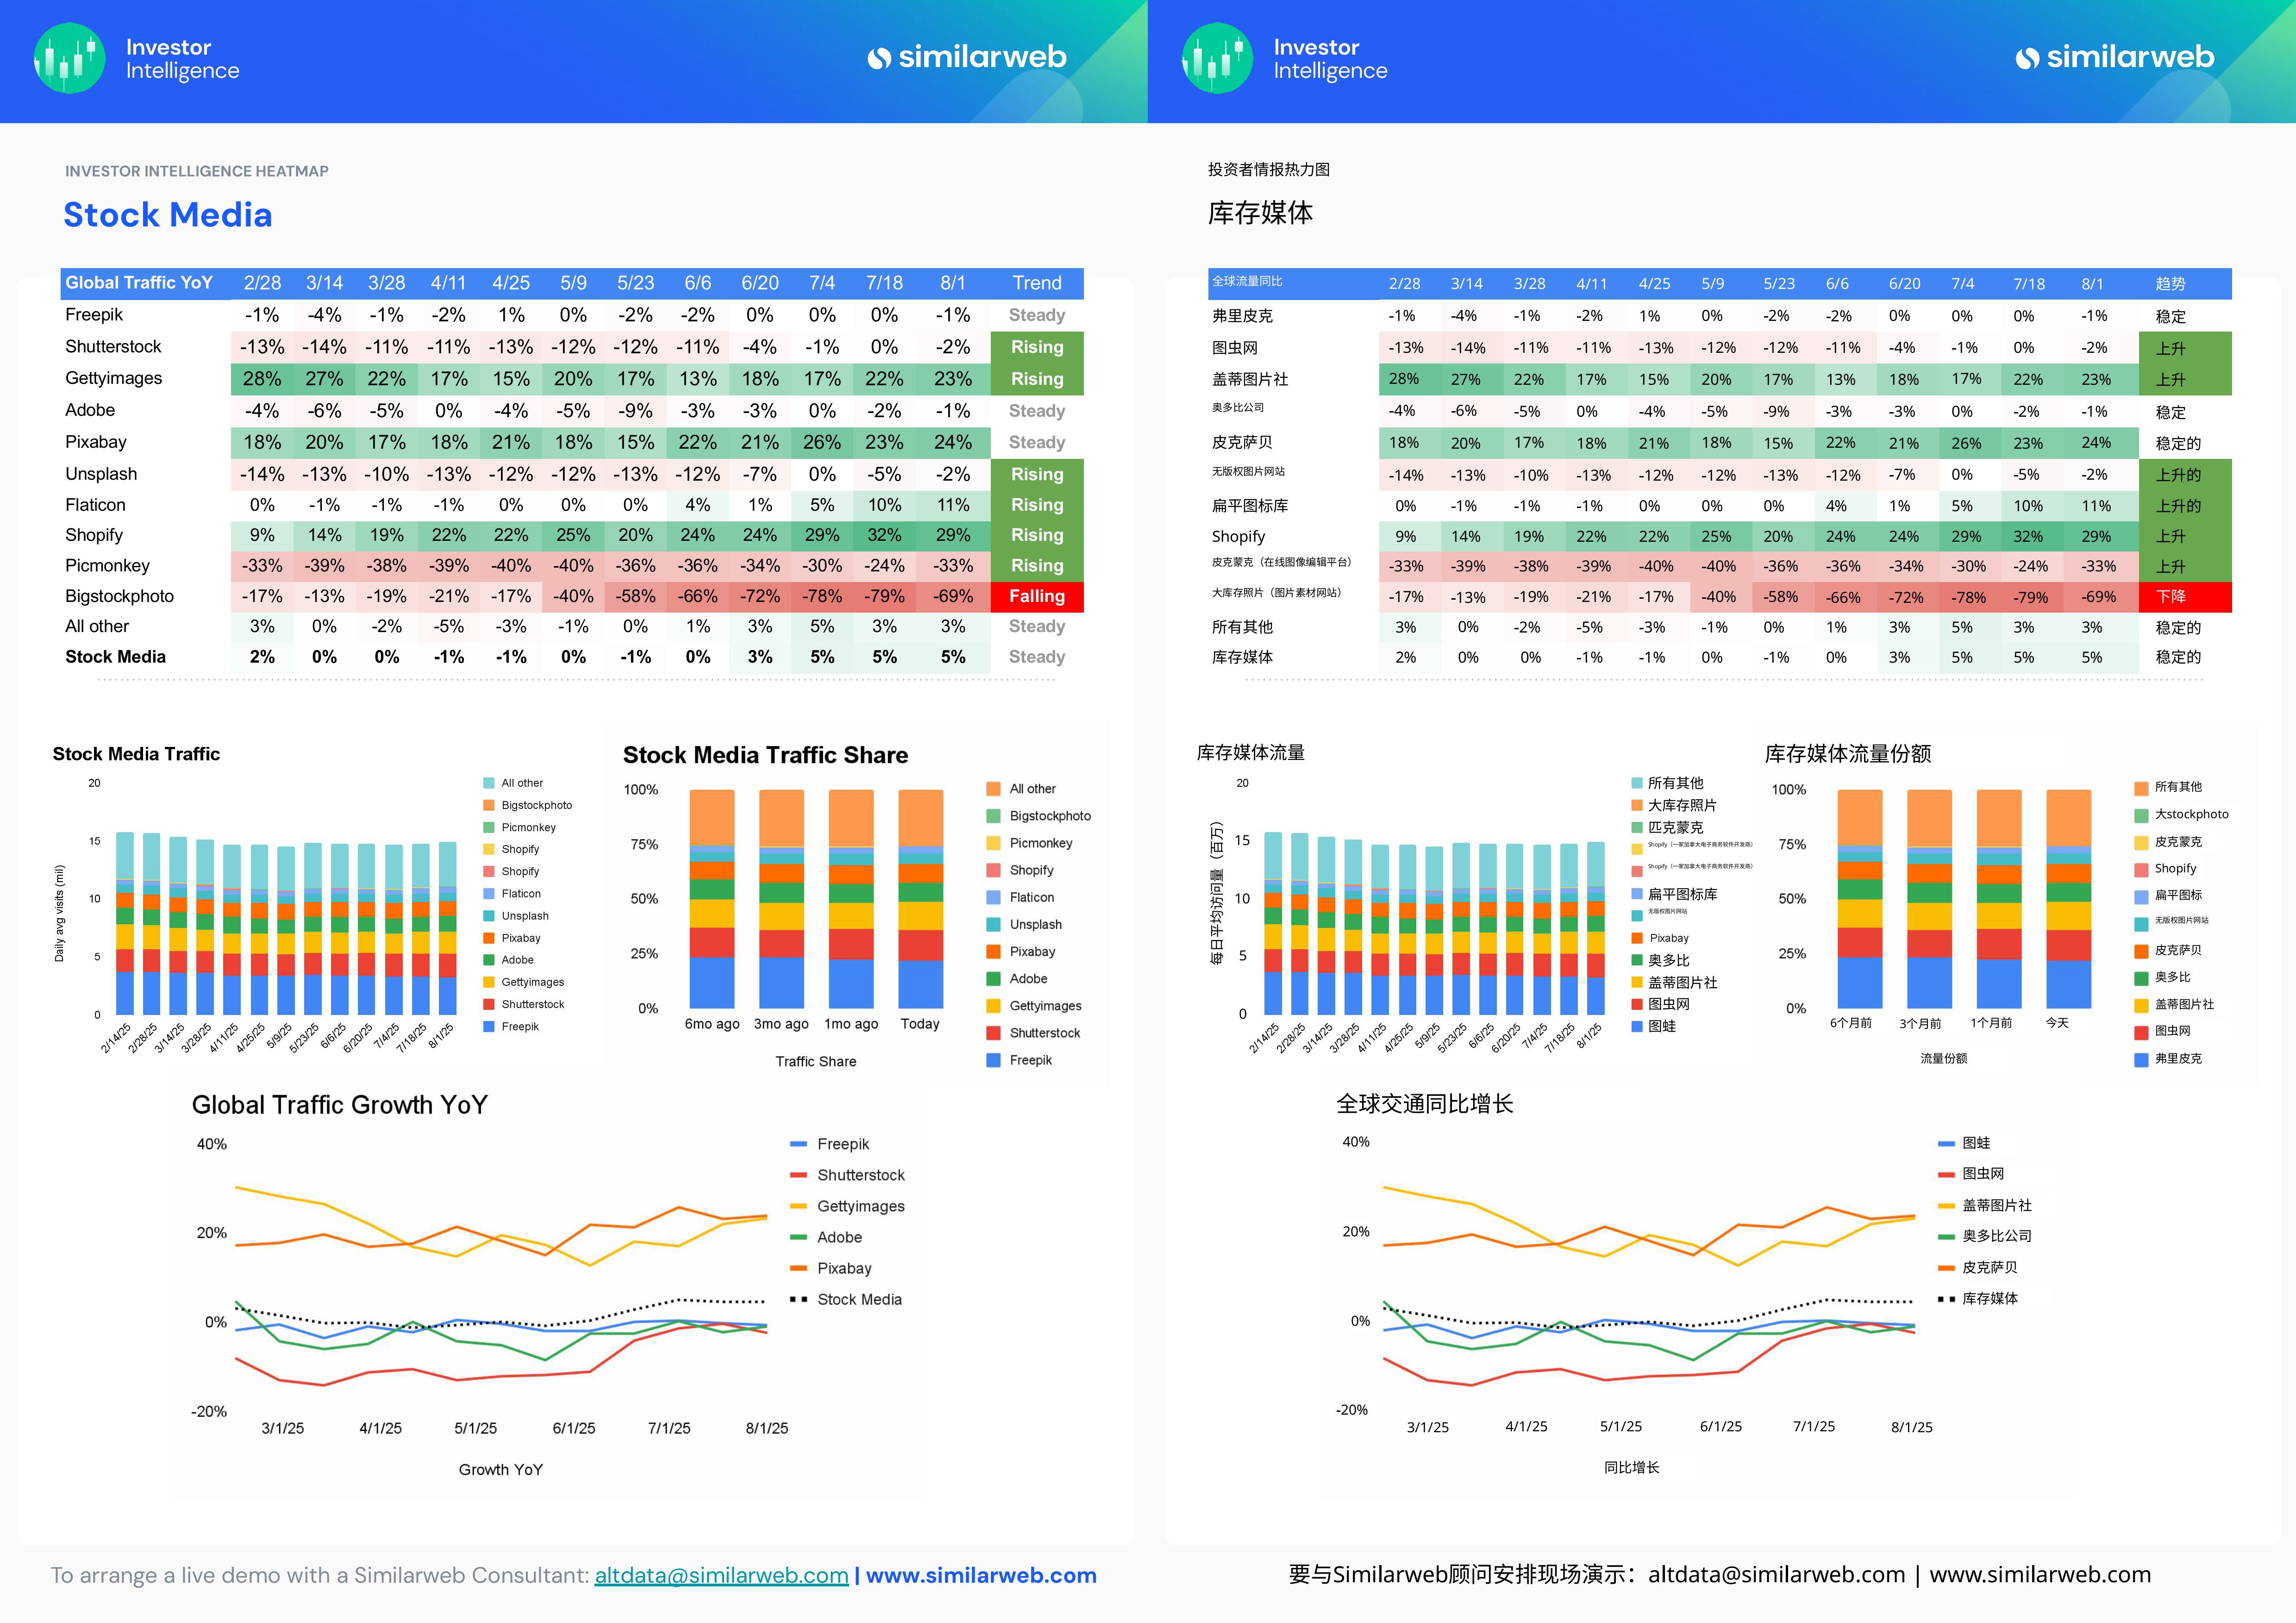Click the similarweb logo icon on left header
This screenshot has height=1623, width=2296.
pyautogui.click(x=879, y=58)
